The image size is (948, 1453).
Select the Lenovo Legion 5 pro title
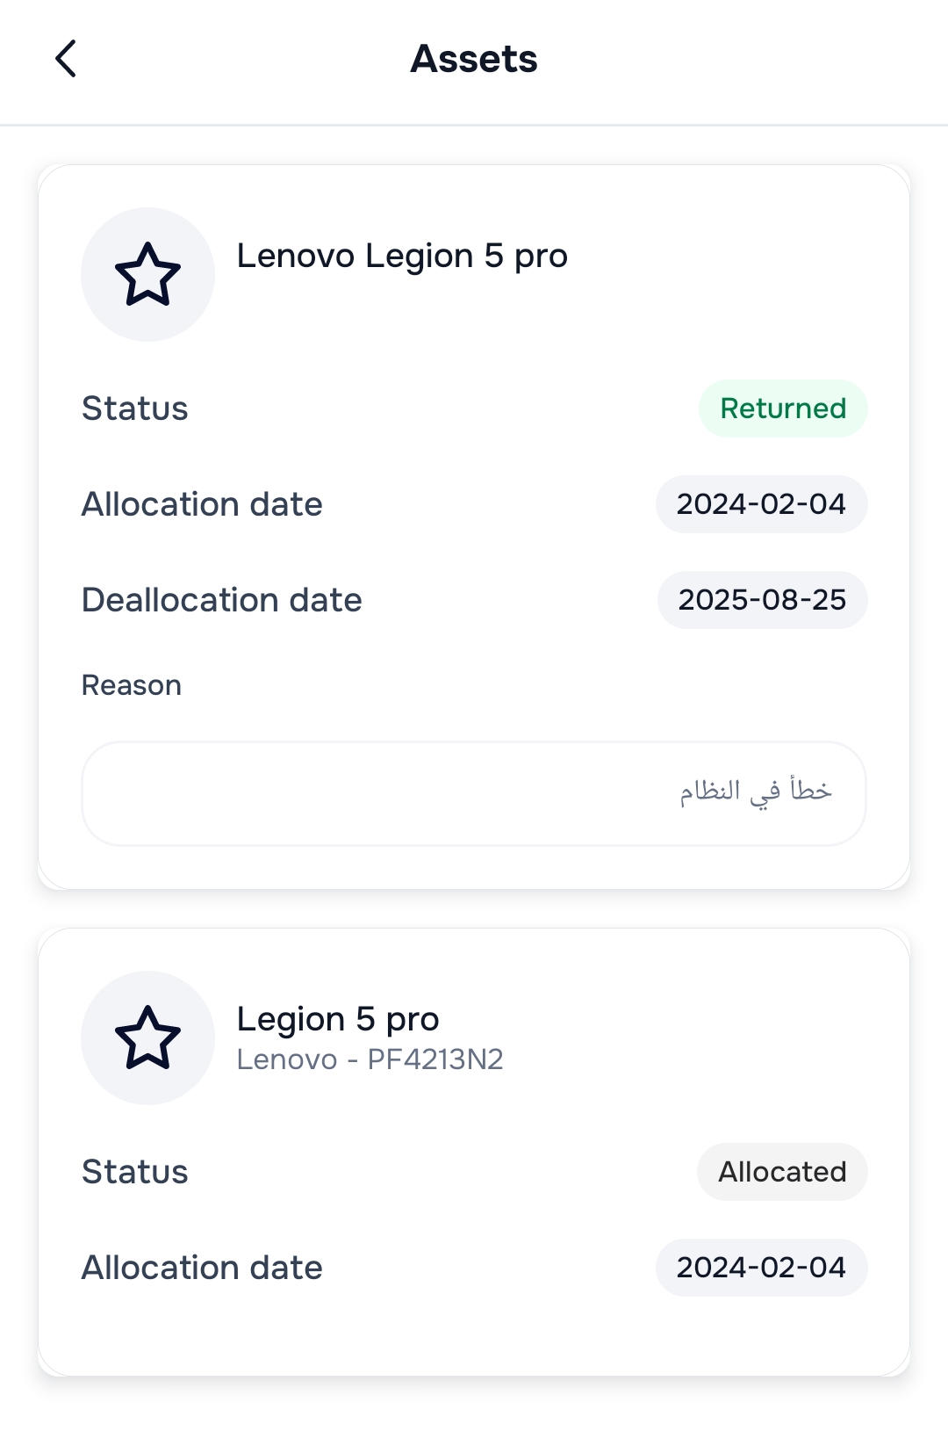point(402,257)
